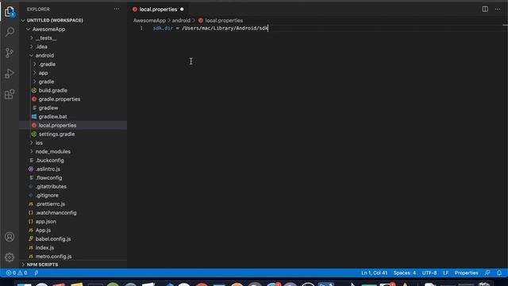Viewport: 508px width, 286px height.
Task: Open index.js file
Action: [44, 248]
